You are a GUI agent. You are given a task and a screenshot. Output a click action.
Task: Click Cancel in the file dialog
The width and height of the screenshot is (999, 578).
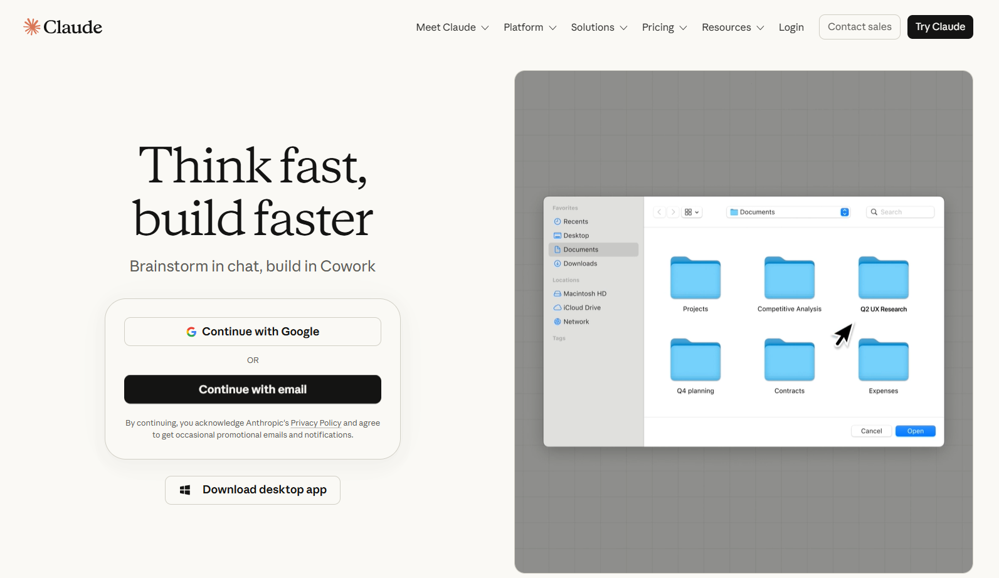871,431
